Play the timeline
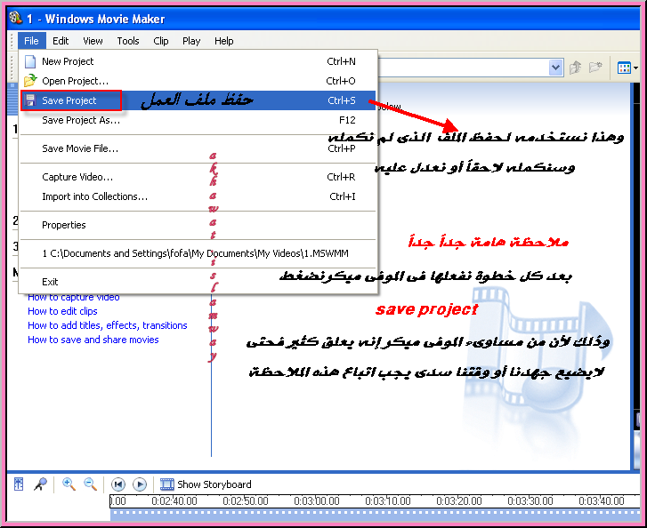The height and width of the screenshot is (528, 647). tap(140, 484)
